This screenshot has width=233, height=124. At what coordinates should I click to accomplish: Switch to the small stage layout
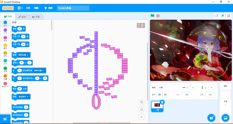coord(216,16)
